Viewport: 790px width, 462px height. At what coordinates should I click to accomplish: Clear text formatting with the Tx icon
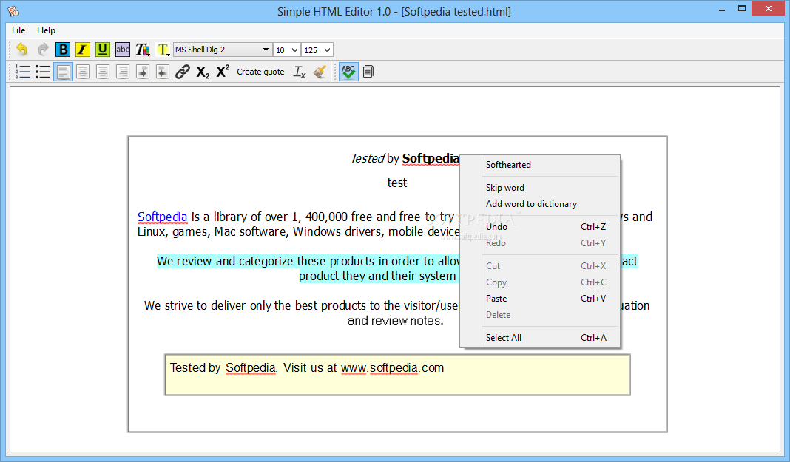point(300,72)
